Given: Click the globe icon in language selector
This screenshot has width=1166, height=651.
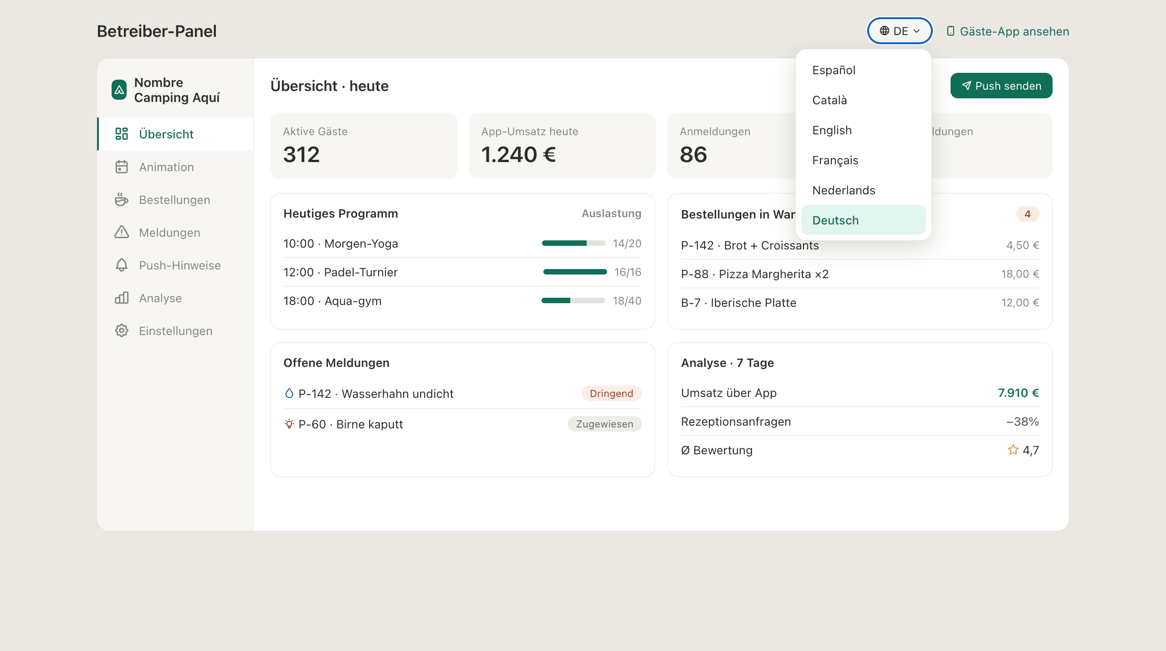Looking at the screenshot, I should coord(885,31).
